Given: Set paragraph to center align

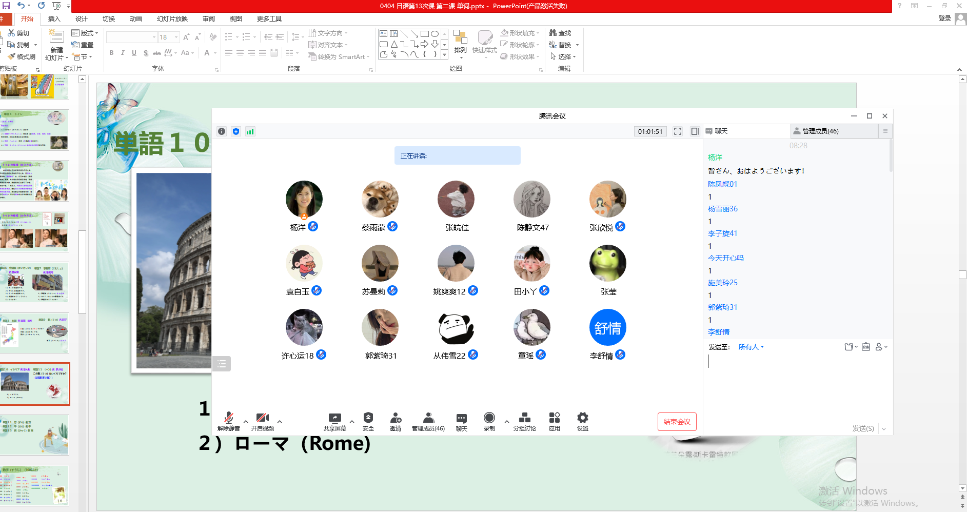Looking at the screenshot, I should coord(240,53).
